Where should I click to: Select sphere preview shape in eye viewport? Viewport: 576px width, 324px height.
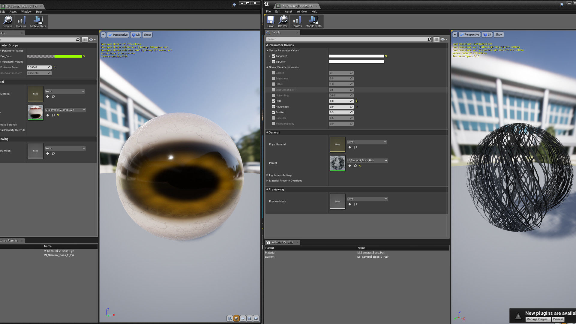point(236,318)
